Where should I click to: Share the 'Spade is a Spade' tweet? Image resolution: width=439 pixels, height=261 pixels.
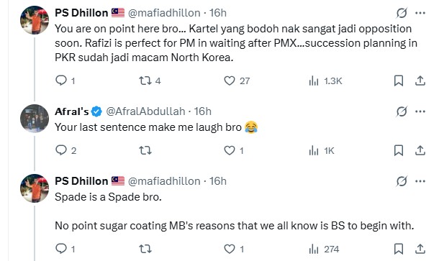pyautogui.click(x=420, y=249)
